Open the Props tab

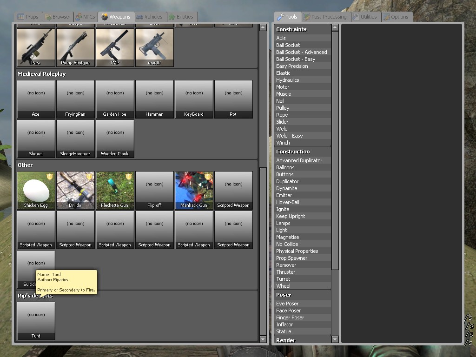pos(28,17)
